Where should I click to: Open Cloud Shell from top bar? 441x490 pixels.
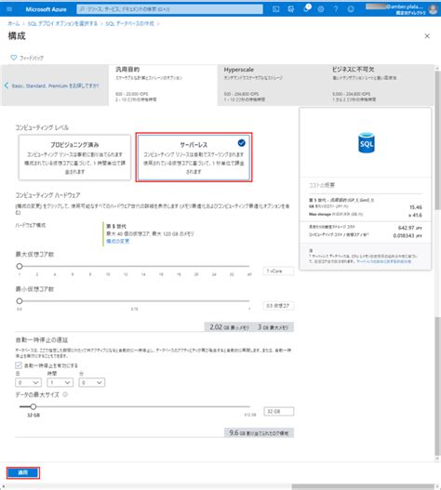pyautogui.click(x=276, y=9)
